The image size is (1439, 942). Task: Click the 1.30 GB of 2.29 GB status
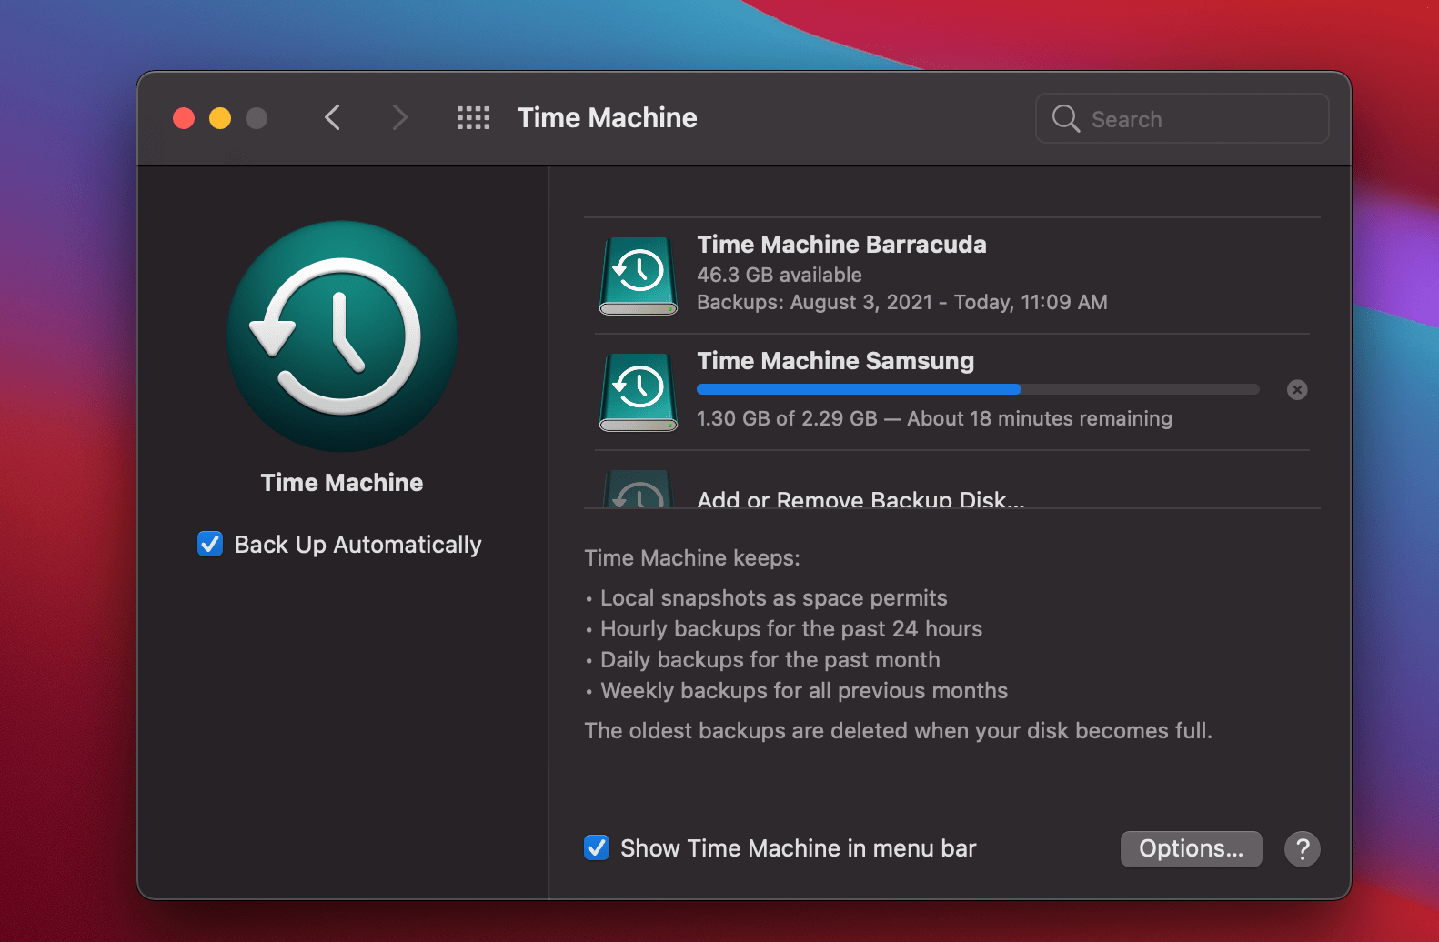934,418
